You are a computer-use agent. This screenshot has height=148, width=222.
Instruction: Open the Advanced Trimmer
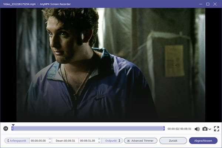pyautogui.click(x=141, y=141)
